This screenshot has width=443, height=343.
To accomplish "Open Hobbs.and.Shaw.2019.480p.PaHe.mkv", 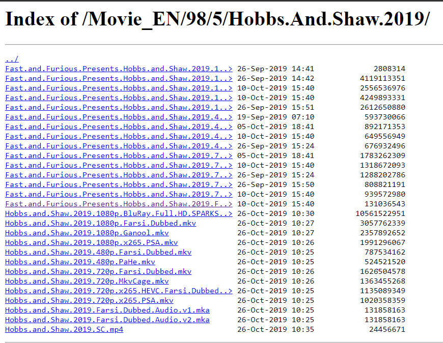I will (80, 262).
